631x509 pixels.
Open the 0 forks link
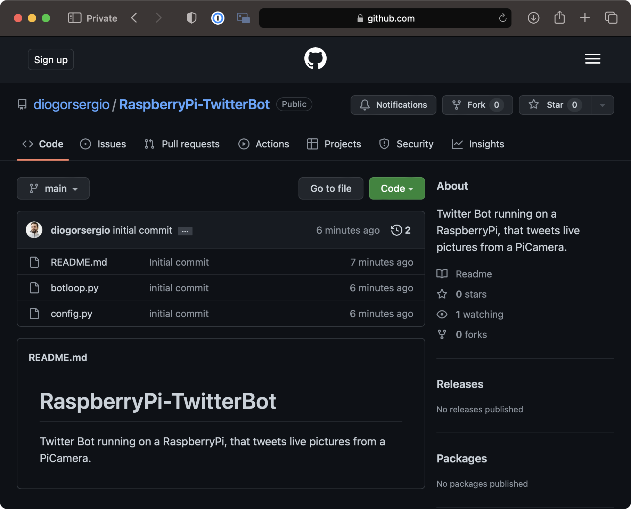pos(471,334)
